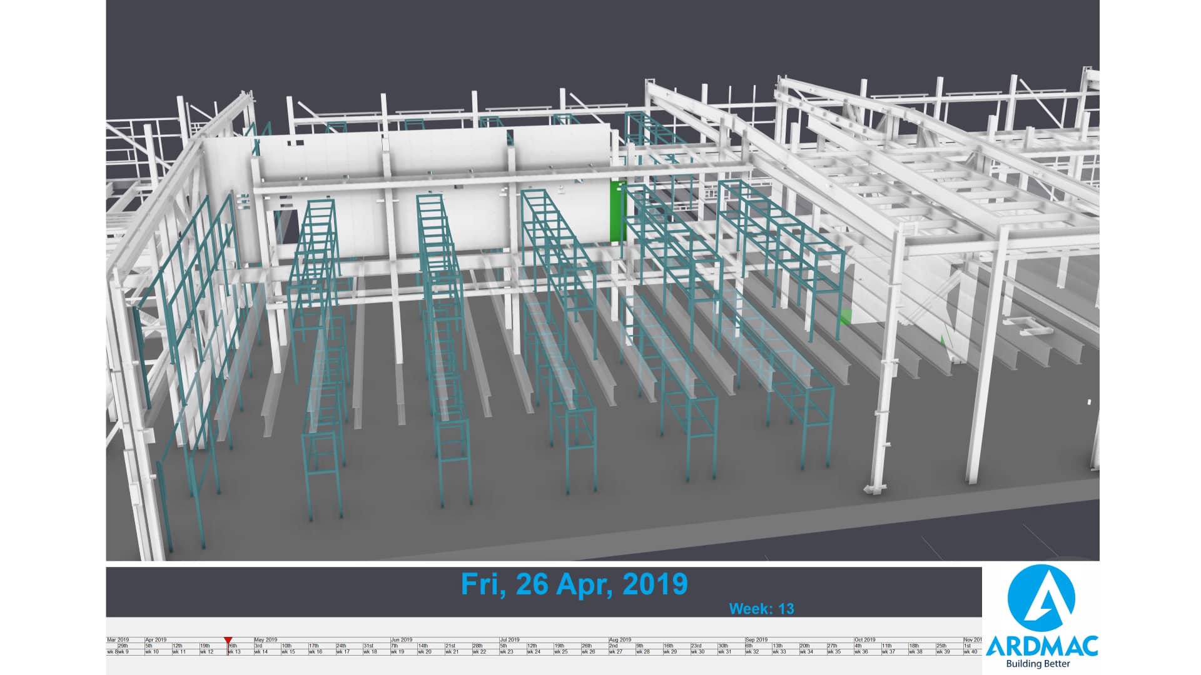This screenshot has height=675, width=1201.
Task: Jump to 'wk 18' on the timeline
Action: pyautogui.click(x=370, y=652)
